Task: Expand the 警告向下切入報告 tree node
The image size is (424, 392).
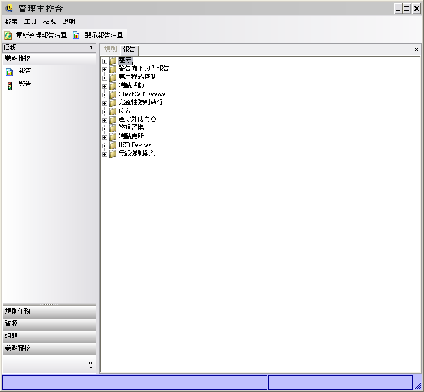Action: pos(104,69)
